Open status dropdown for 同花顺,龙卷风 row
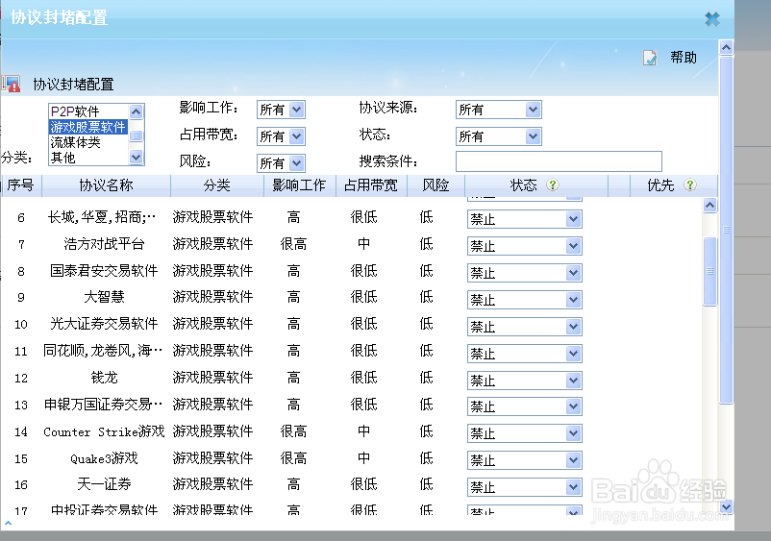Screen dimensions: 771x541 click(524, 354)
